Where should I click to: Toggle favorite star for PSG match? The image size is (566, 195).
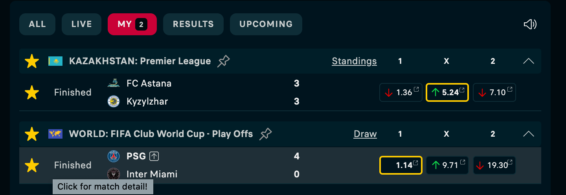coord(32,165)
